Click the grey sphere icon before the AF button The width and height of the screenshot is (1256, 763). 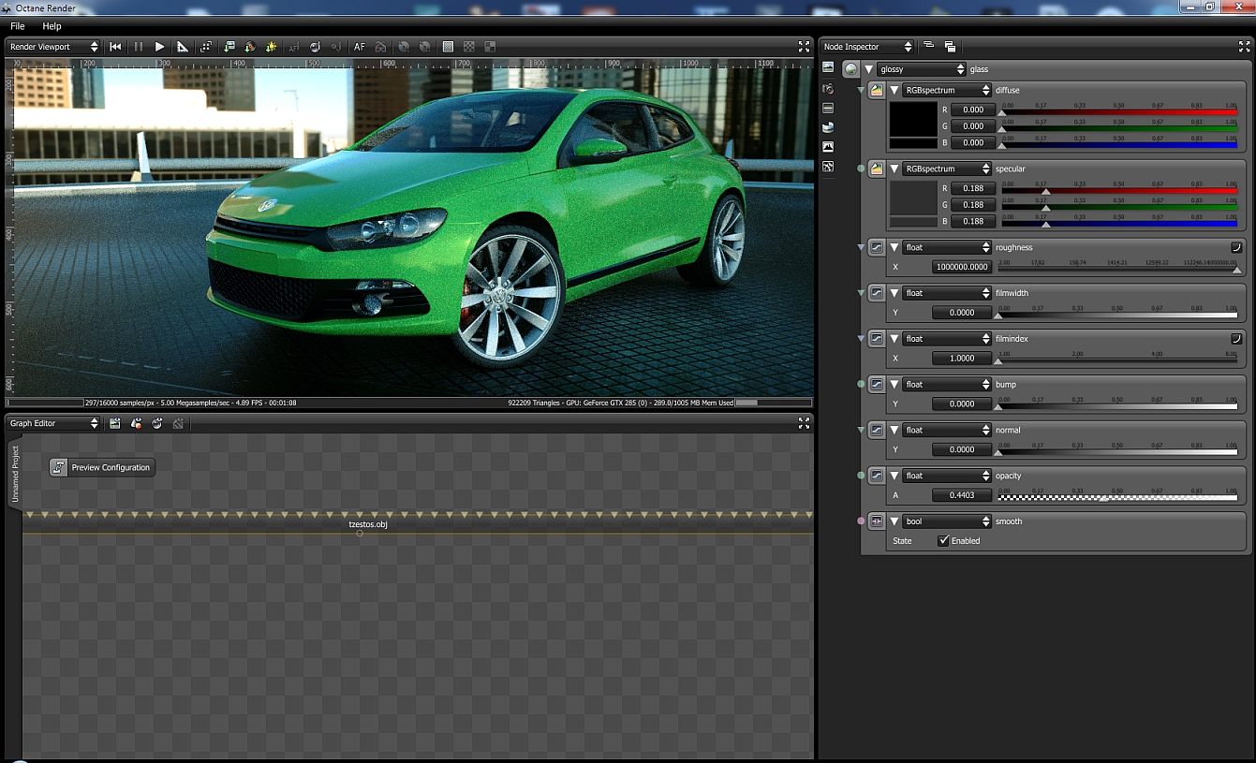(x=316, y=47)
